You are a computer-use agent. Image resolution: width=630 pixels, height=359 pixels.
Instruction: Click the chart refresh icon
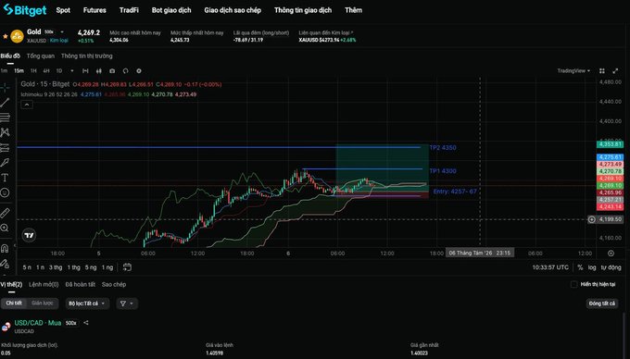pyautogui.click(x=125, y=71)
